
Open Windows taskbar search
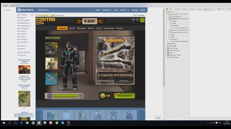pyautogui.click(x=10, y=123)
